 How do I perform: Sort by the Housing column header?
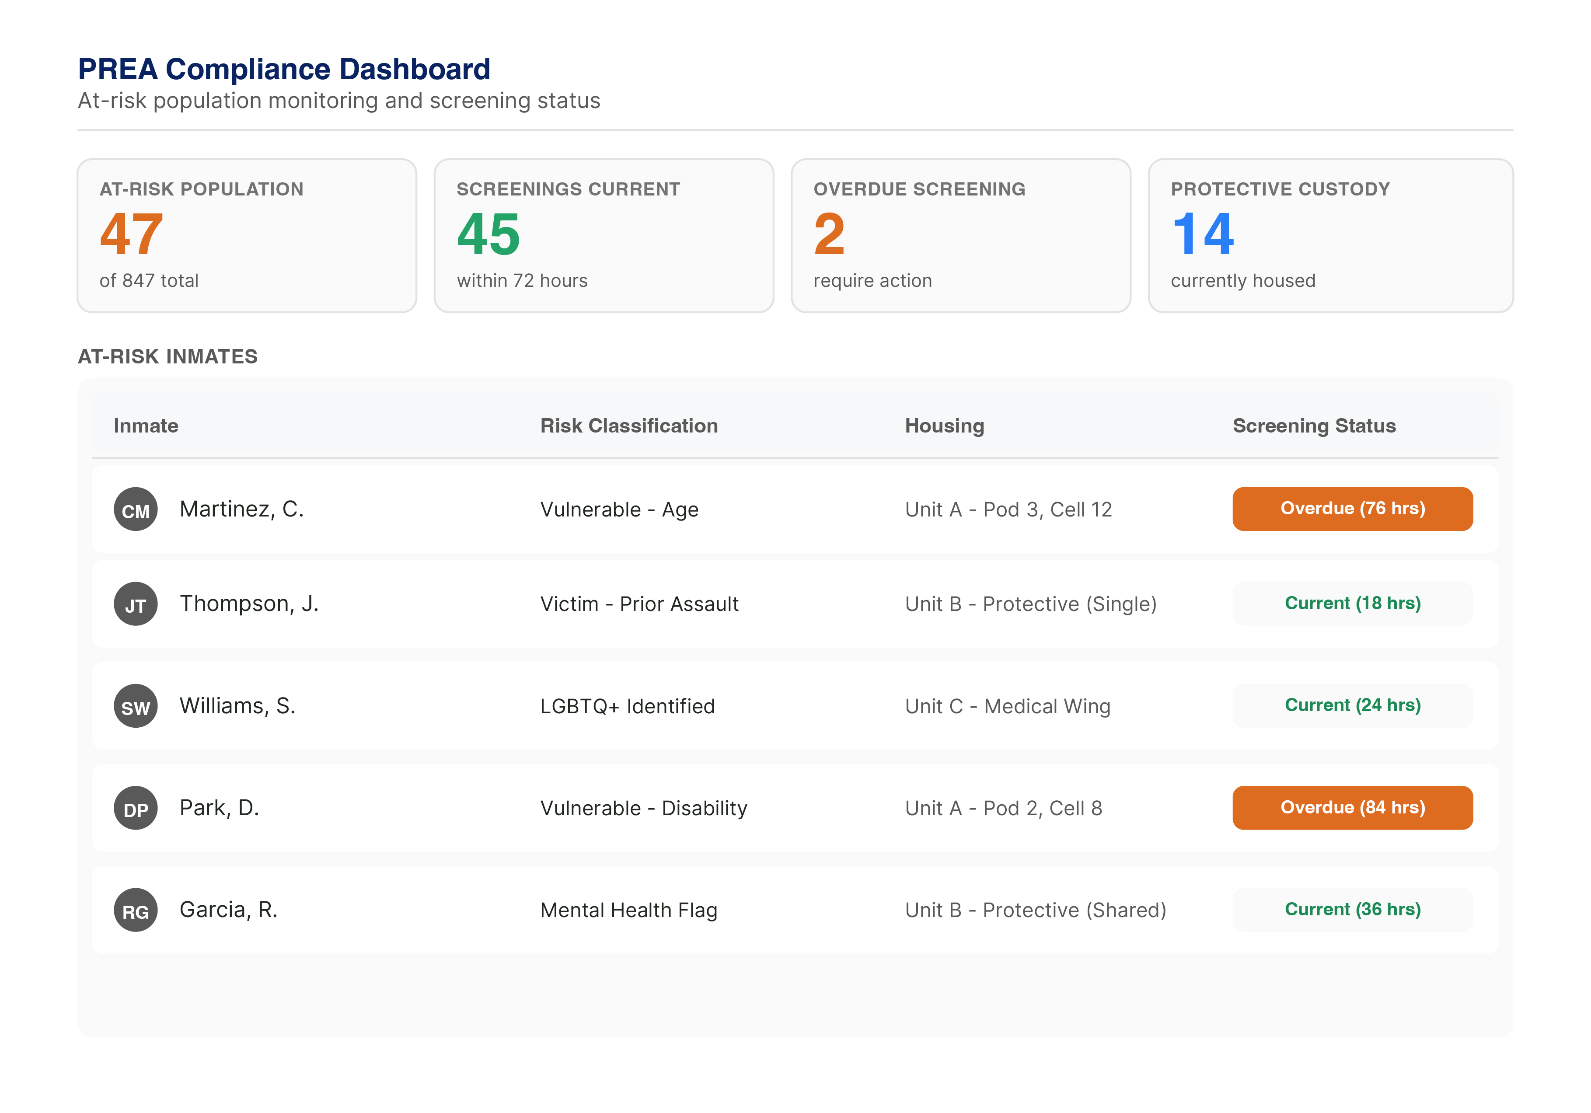pos(944,426)
